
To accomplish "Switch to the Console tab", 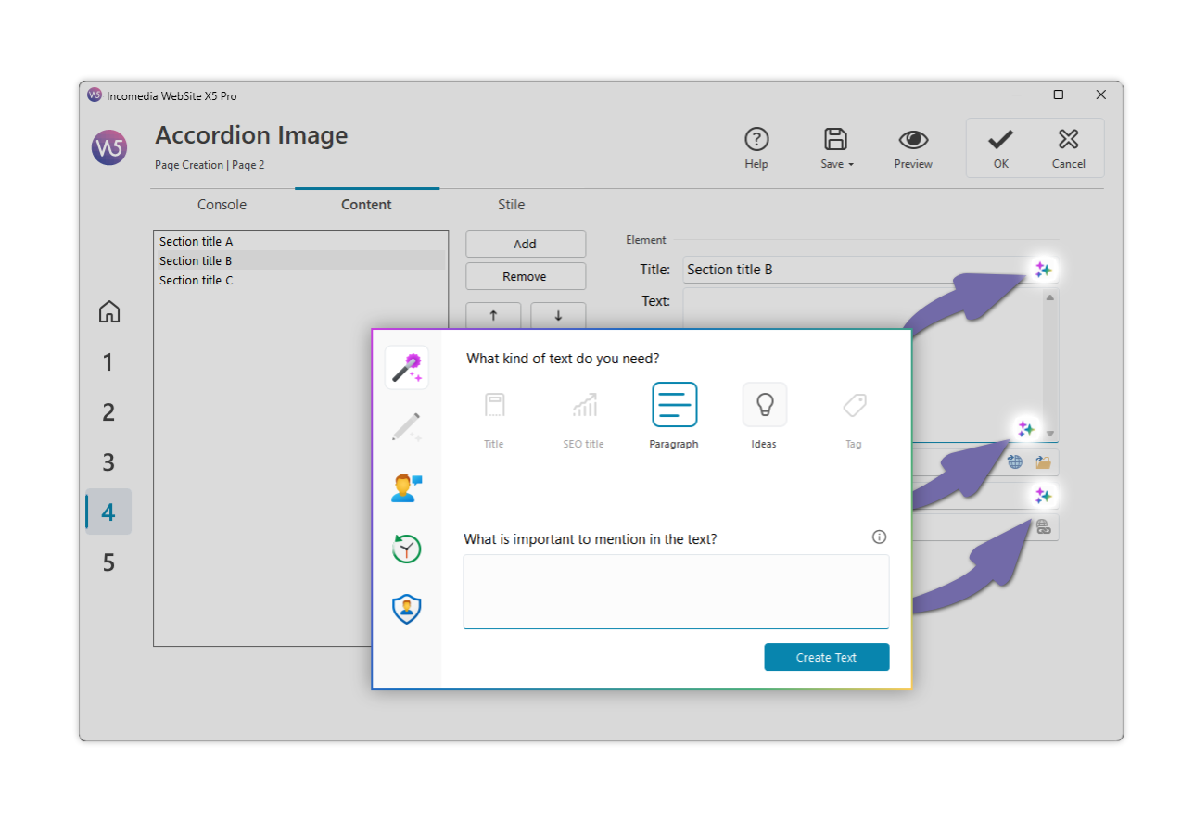I will point(222,205).
